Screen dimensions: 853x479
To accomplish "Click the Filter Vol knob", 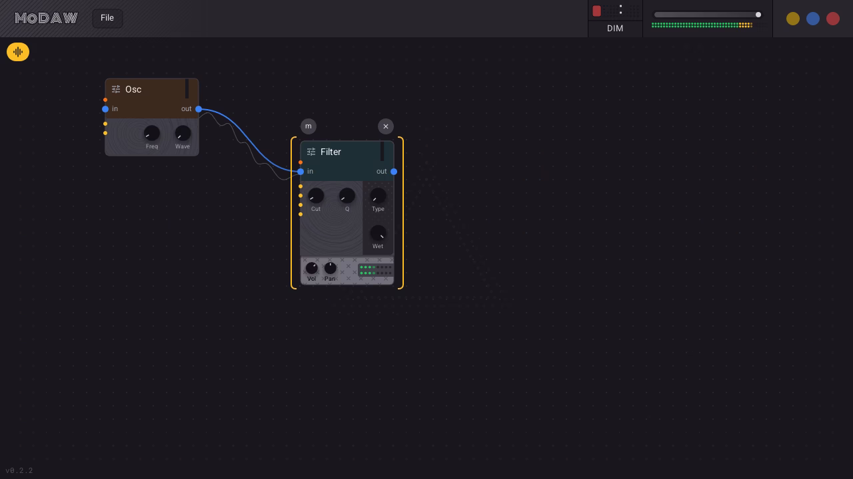I will click(311, 268).
